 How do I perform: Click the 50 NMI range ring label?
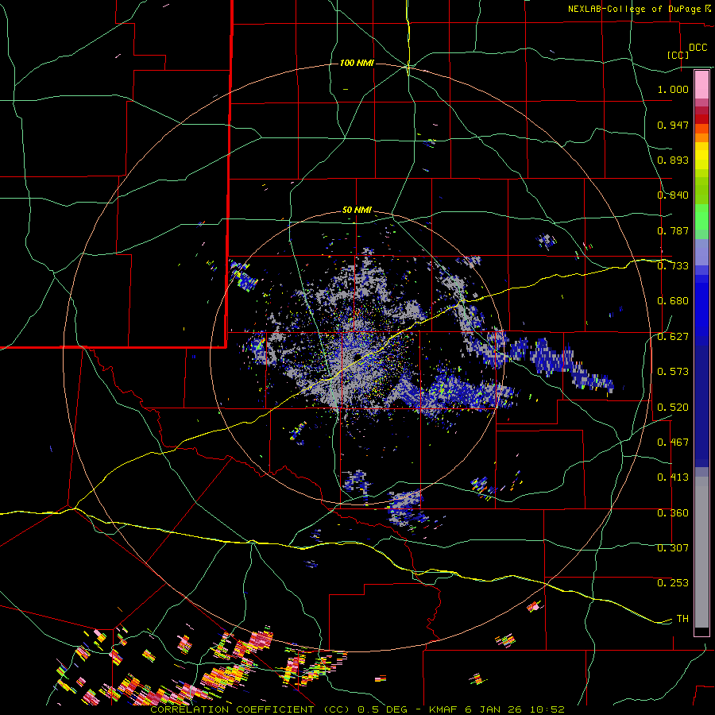357,211
